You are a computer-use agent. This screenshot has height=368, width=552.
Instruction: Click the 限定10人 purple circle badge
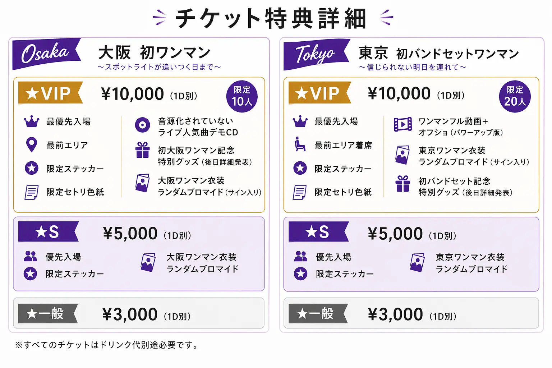[x=242, y=96]
